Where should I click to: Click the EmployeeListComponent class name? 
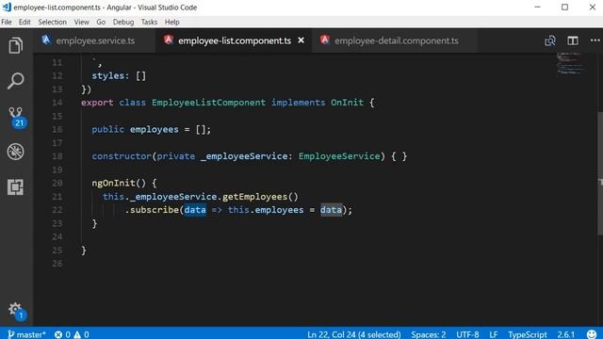208,103
